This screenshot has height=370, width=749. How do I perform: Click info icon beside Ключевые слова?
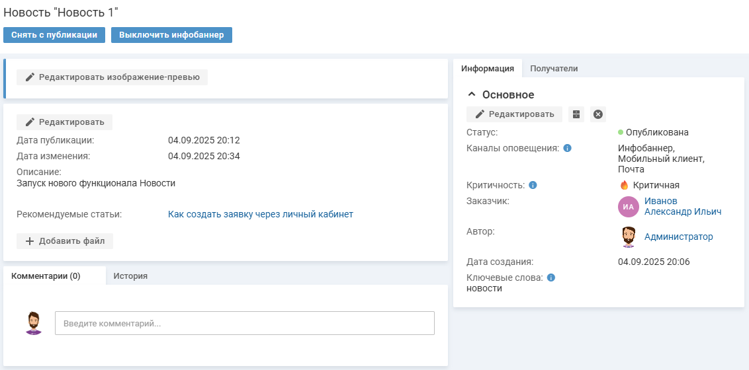click(x=551, y=277)
